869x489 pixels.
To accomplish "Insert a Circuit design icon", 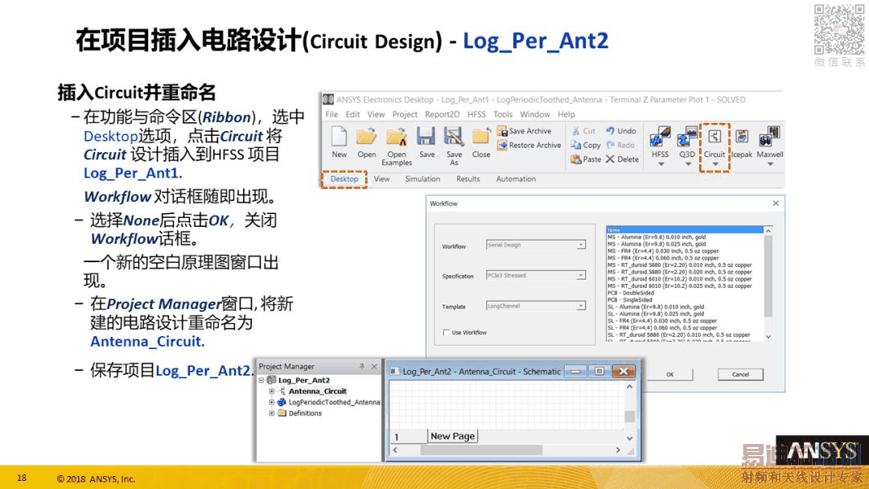I will click(715, 137).
